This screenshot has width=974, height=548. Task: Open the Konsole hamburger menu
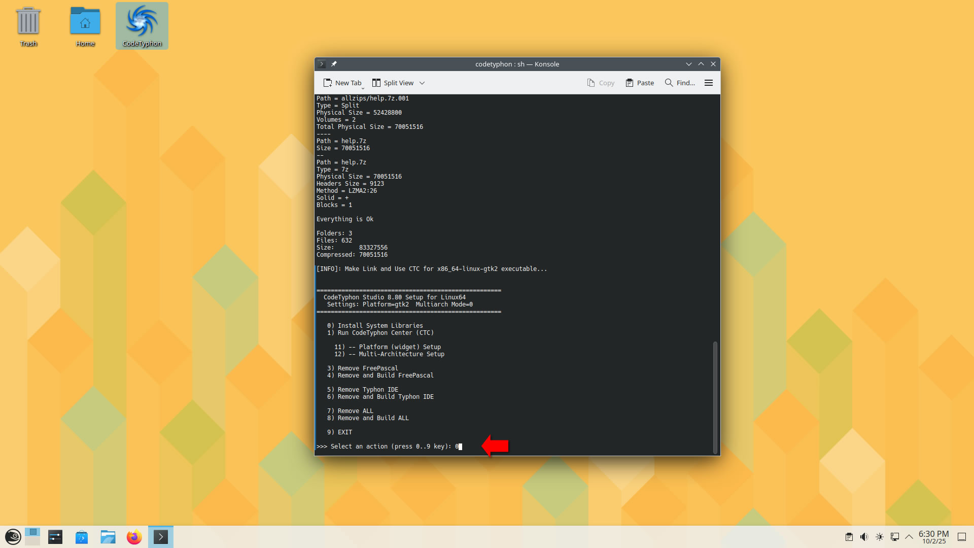(709, 83)
